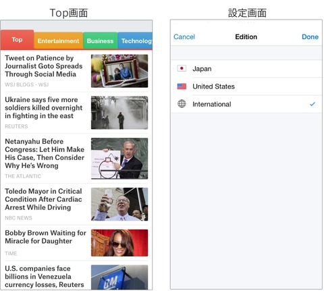Open the Business tab
Screen dimensions: 324x291
pyautogui.click(x=101, y=41)
